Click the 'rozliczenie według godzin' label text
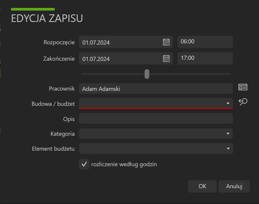The width and height of the screenshot is (259, 204). click(x=124, y=164)
